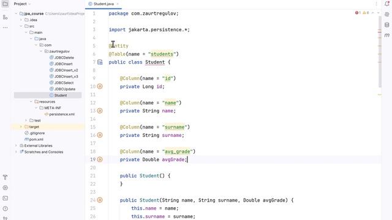Open the Structure tool window icon
This screenshot has height=220, width=392.
5,17
